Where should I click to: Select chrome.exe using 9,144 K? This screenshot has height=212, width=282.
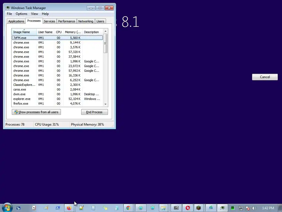[57, 43]
